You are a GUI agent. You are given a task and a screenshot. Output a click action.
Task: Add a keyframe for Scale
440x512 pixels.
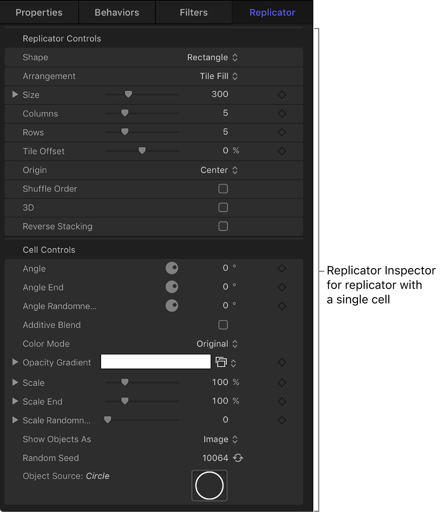tap(282, 383)
